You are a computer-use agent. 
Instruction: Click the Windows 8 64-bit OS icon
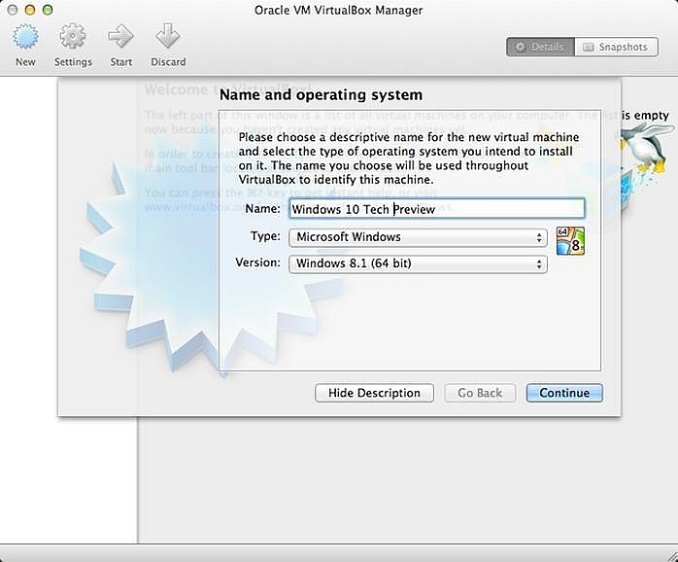pos(570,241)
